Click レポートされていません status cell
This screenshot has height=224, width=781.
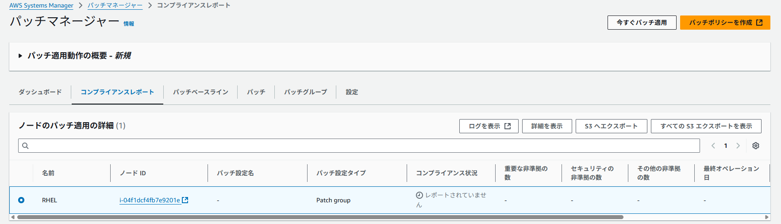tap(451, 200)
